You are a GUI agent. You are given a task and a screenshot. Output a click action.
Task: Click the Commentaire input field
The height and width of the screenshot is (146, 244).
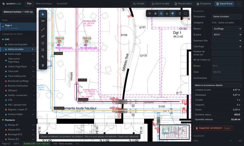coord(227,78)
